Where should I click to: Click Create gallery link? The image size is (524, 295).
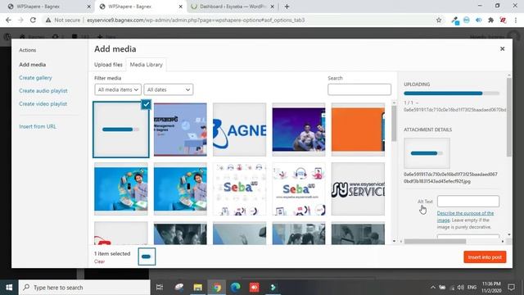[x=35, y=78]
